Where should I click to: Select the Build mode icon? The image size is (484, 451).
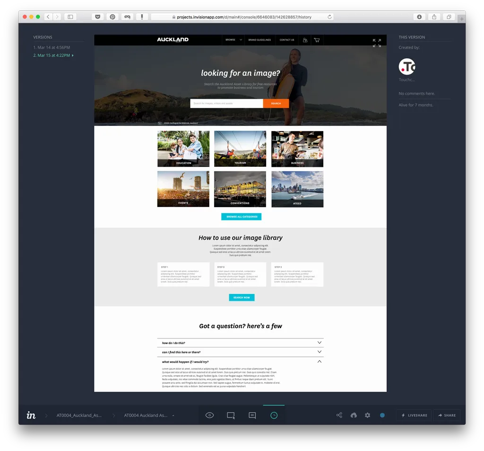tap(231, 415)
